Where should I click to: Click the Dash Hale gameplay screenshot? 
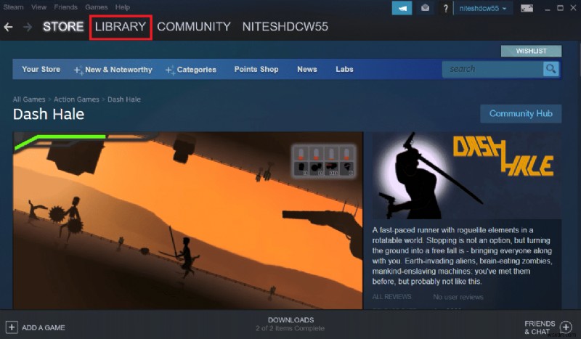[x=188, y=221]
